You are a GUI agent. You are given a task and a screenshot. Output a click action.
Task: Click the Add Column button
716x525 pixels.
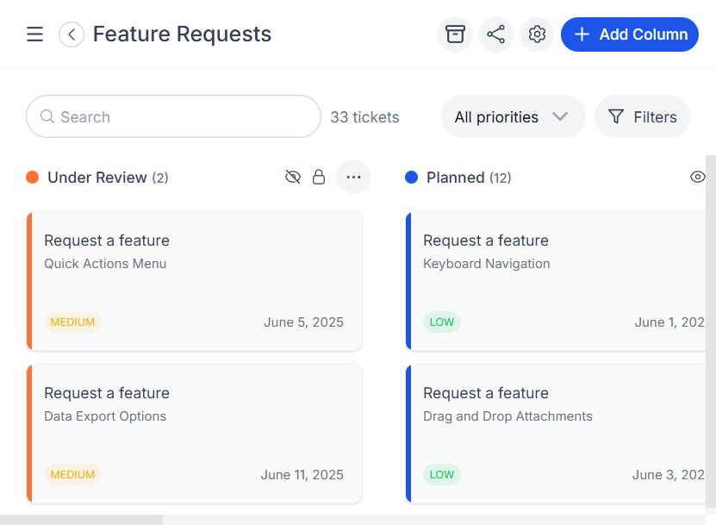(x=629, y=34)
